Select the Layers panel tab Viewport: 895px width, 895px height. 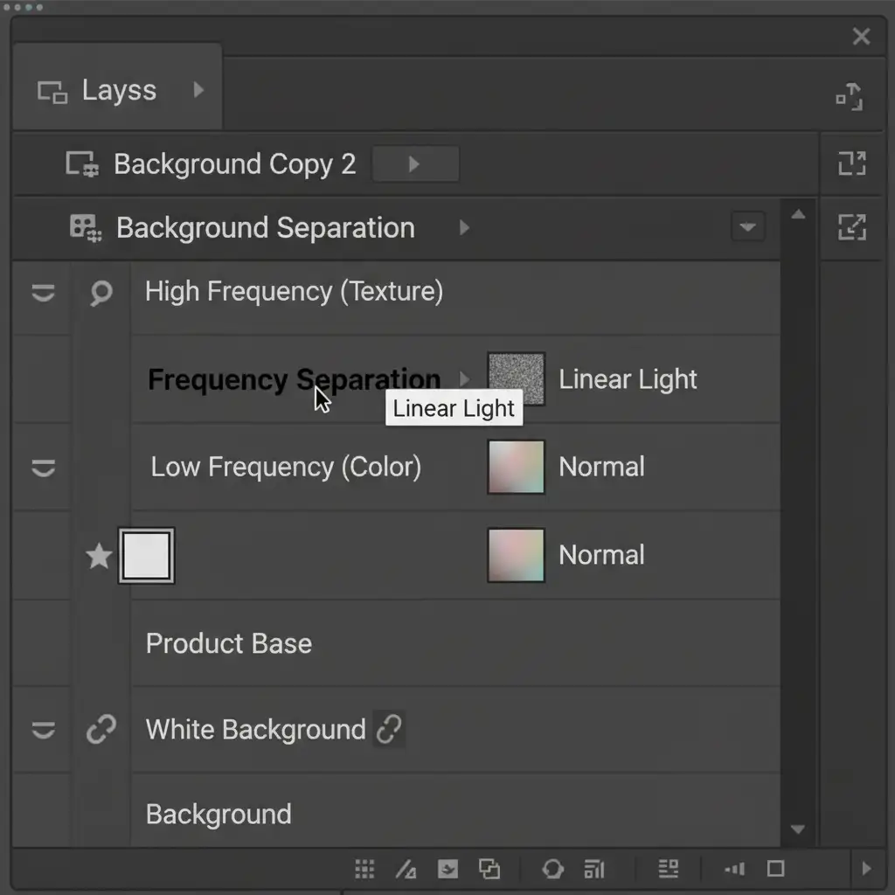118,90
